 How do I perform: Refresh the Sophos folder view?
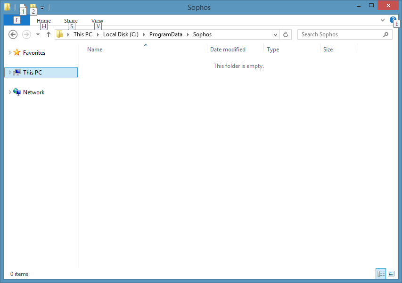coord(286,34)
